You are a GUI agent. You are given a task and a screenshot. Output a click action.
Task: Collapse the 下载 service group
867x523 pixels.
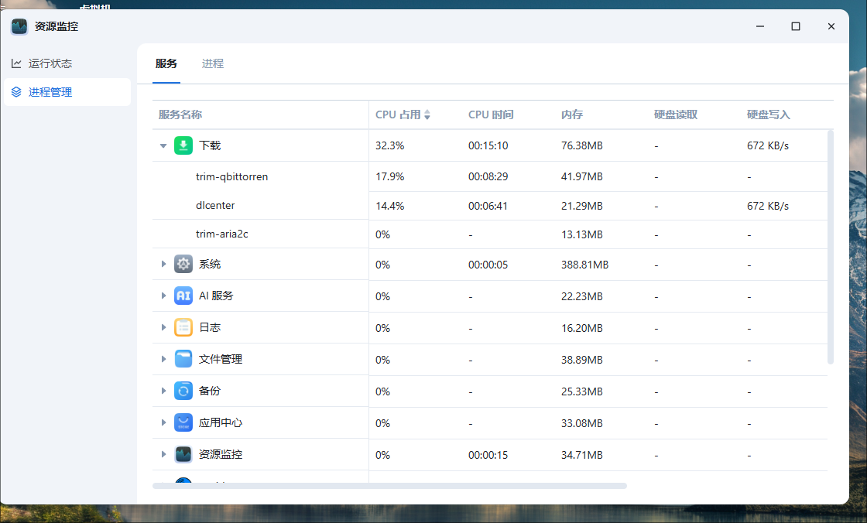point(163,146)
